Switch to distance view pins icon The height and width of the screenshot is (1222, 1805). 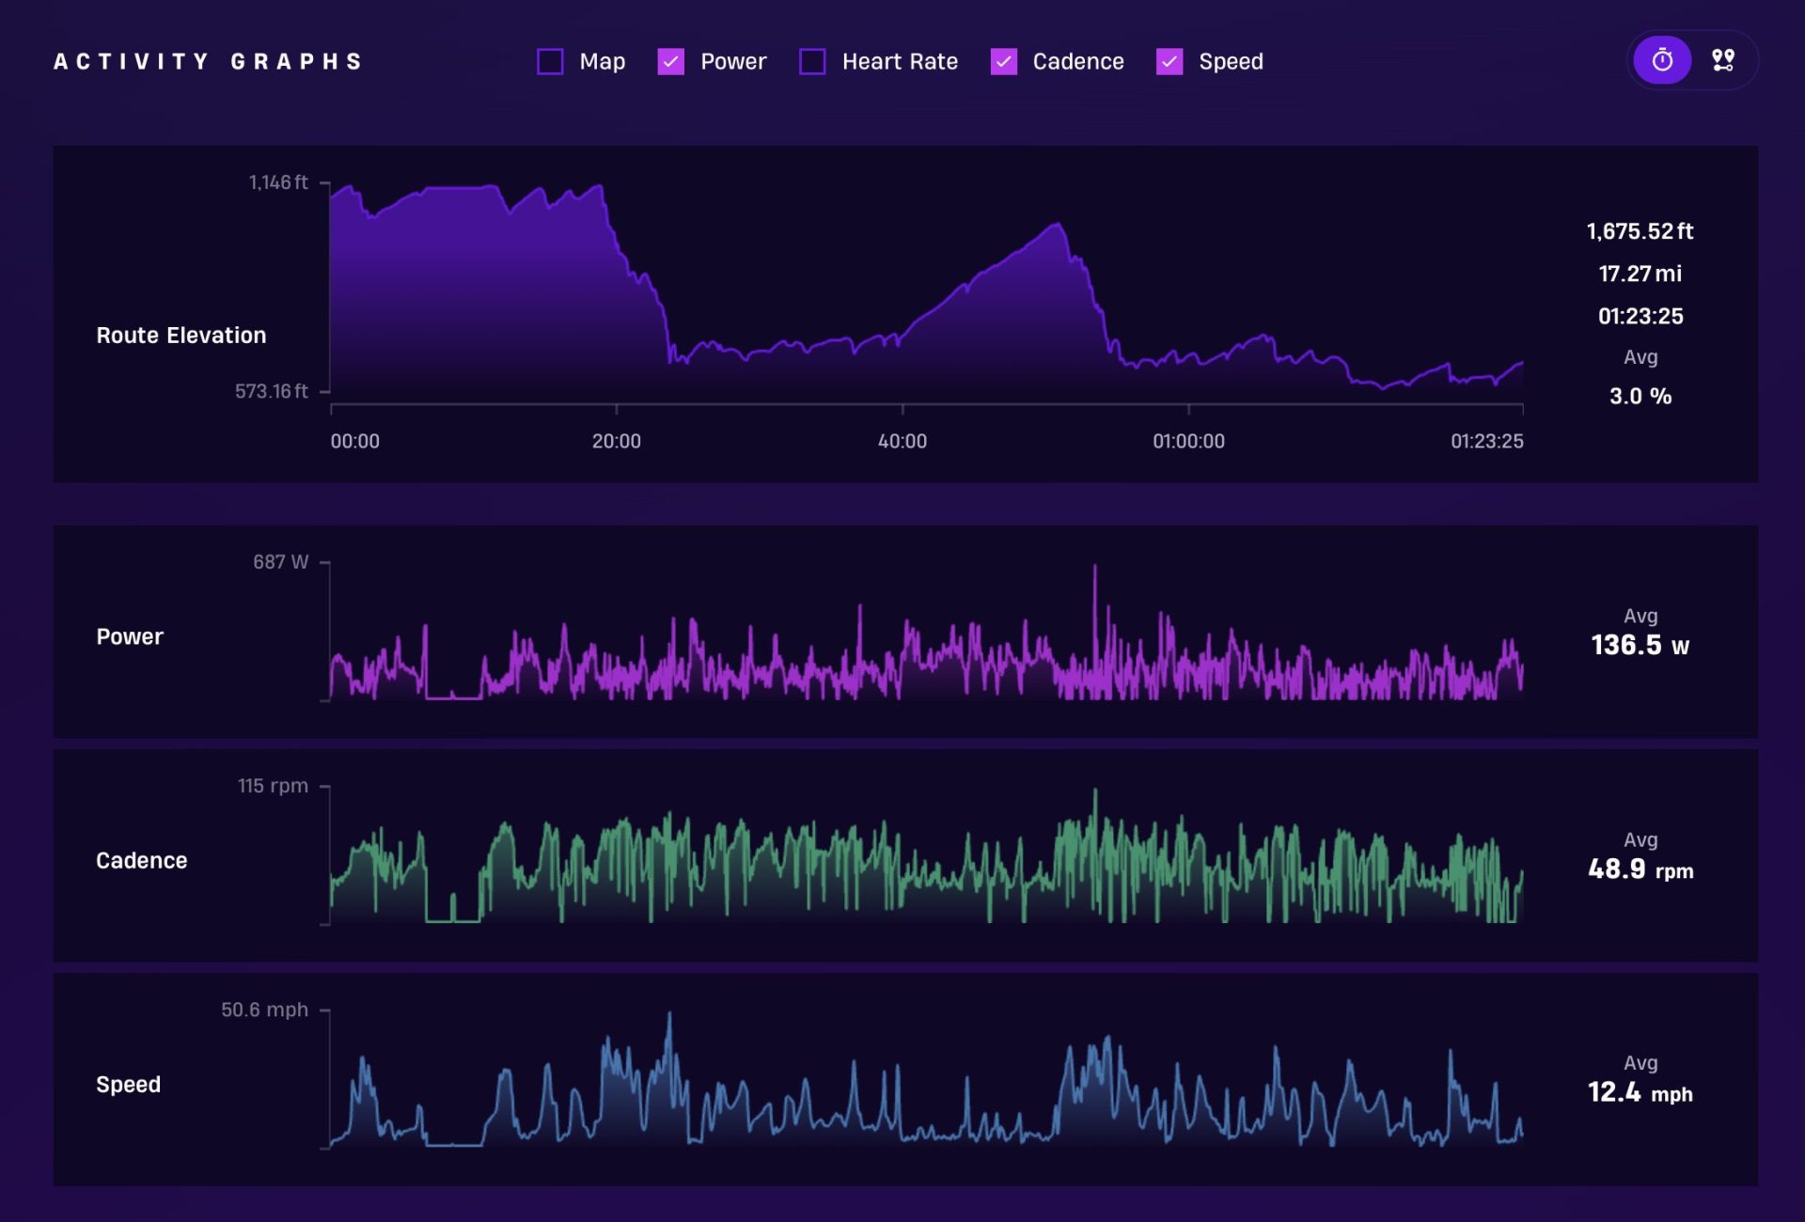[1722, 61]
